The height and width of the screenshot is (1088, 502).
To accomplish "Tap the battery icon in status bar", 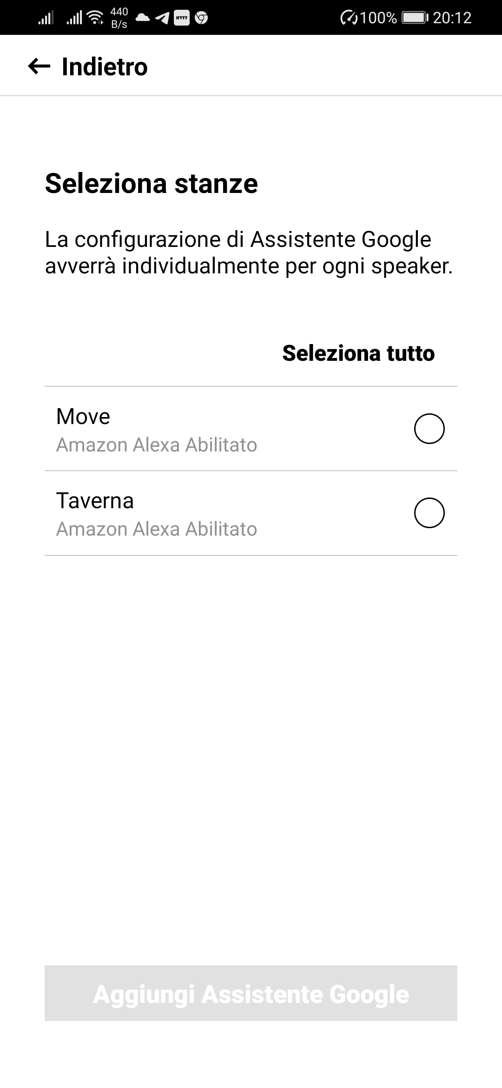I will pos(415,18).
